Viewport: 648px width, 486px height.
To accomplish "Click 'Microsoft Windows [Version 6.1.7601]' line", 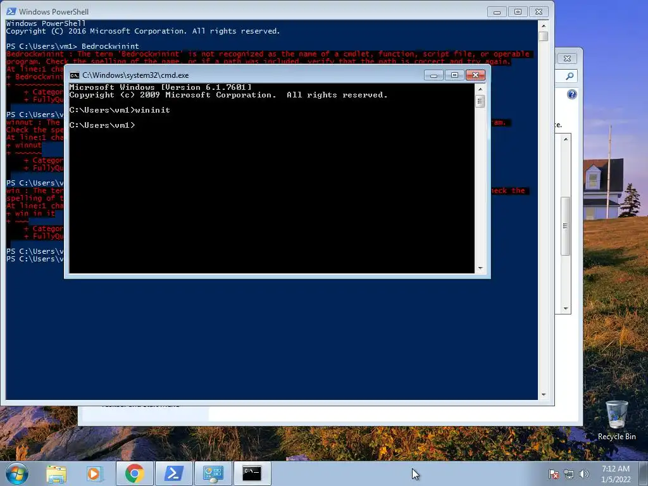I will [x=160, y=87].
